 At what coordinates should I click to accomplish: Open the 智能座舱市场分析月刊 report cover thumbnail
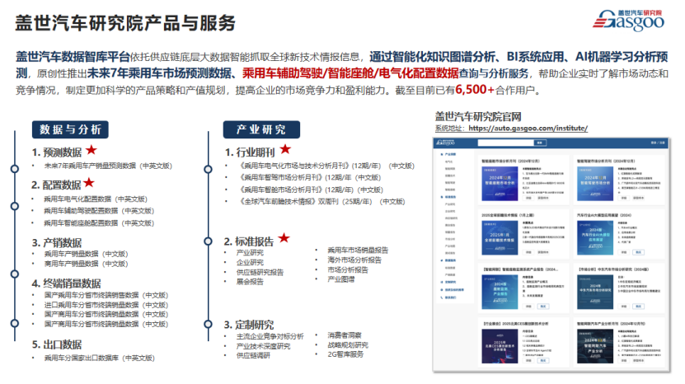click(500, 184)
